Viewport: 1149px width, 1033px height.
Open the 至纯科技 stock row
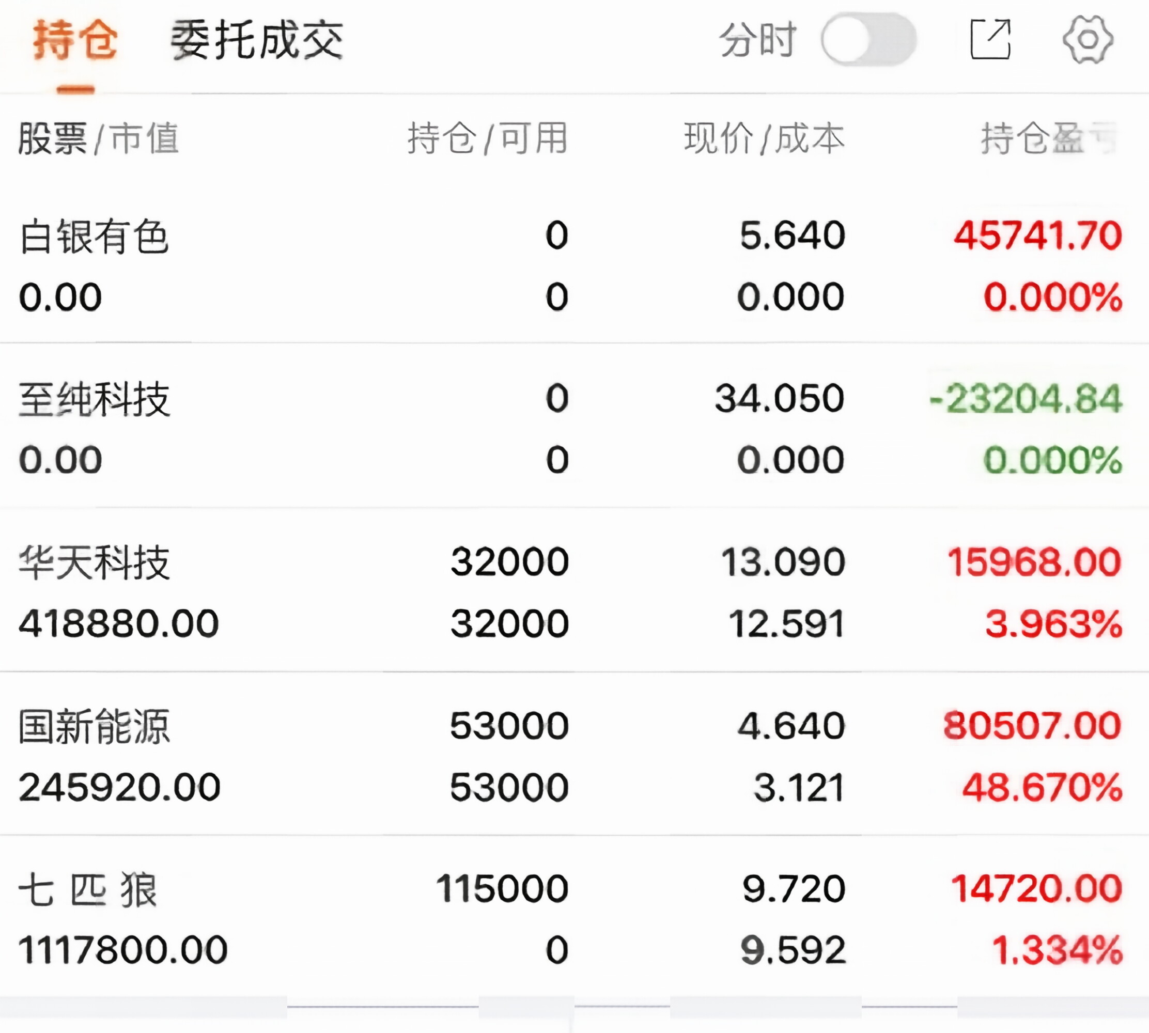pyautogui.click(x=94, y=400)
